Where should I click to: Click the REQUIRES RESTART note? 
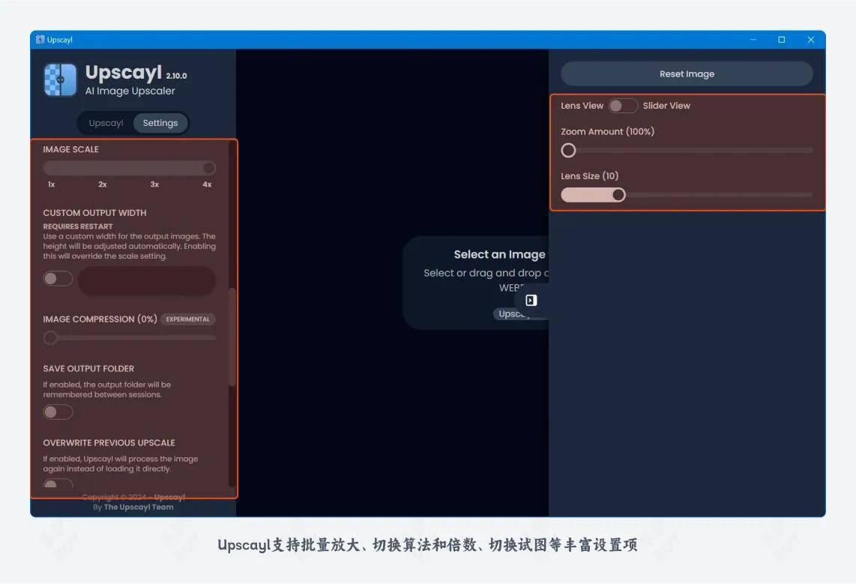[78, 226]
